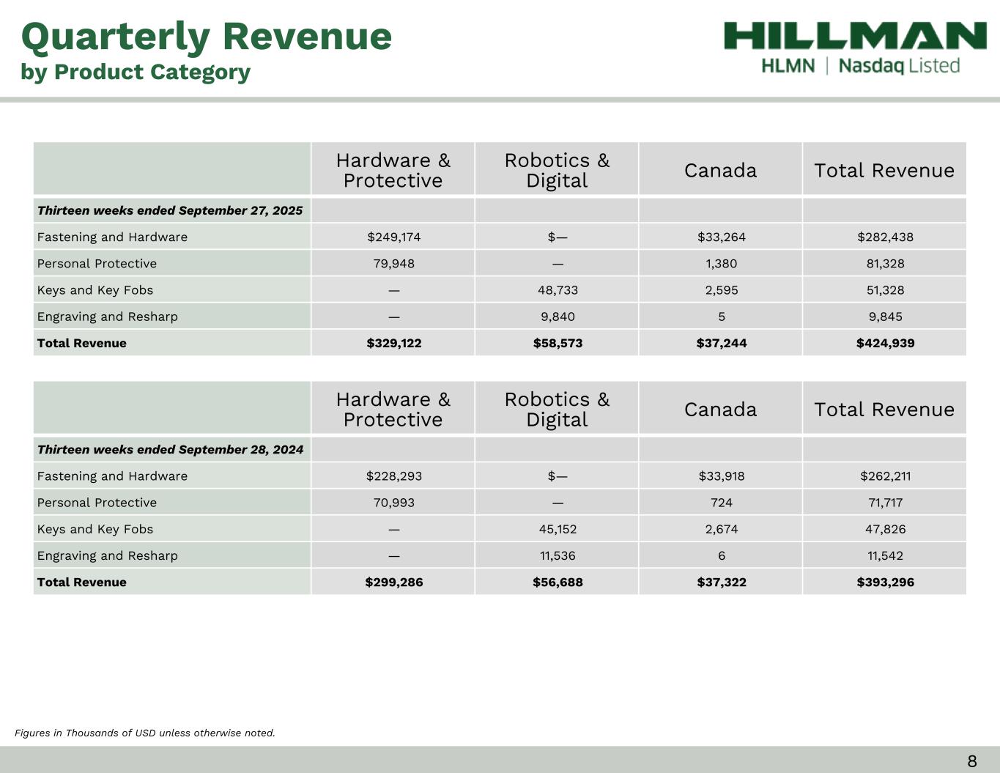Click the HLMN Nasdaq Listed text

[x=860, y=66]
